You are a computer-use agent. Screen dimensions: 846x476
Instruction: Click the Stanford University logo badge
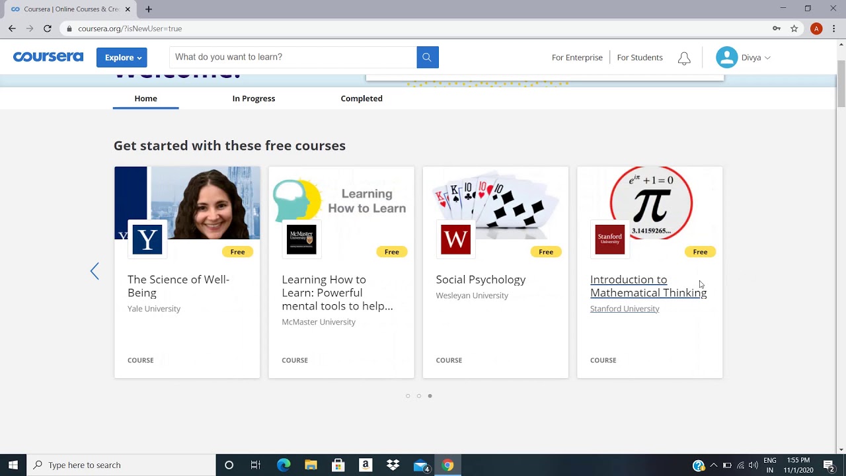pyautogui.click(x=609, y=239)
